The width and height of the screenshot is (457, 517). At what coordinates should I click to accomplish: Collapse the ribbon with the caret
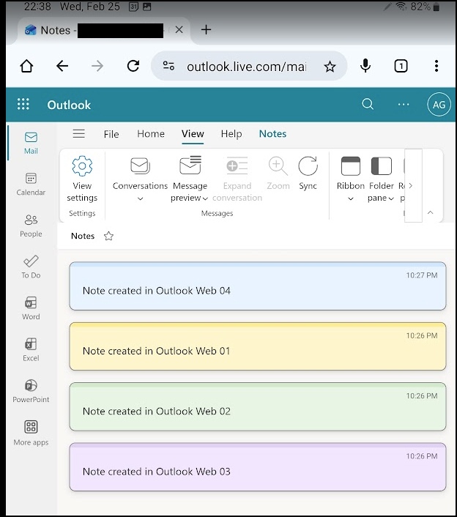click(431, 212)
